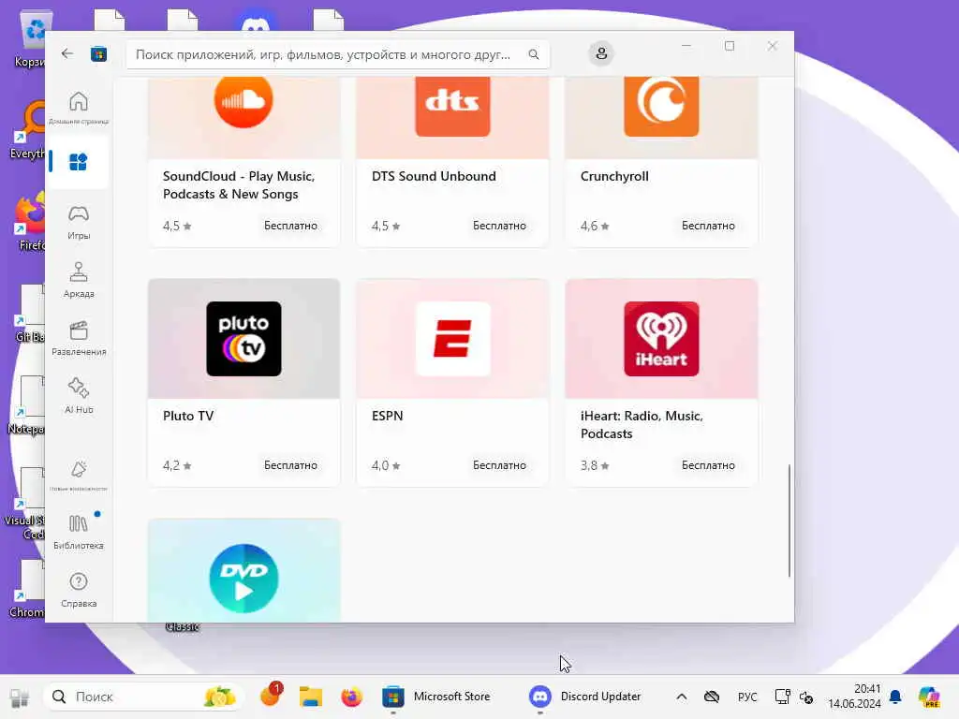This screenshot has height=719, width=959.
Task: Click Бесплатно price on Crunchyroll card
Action: (x=708, y=226)
